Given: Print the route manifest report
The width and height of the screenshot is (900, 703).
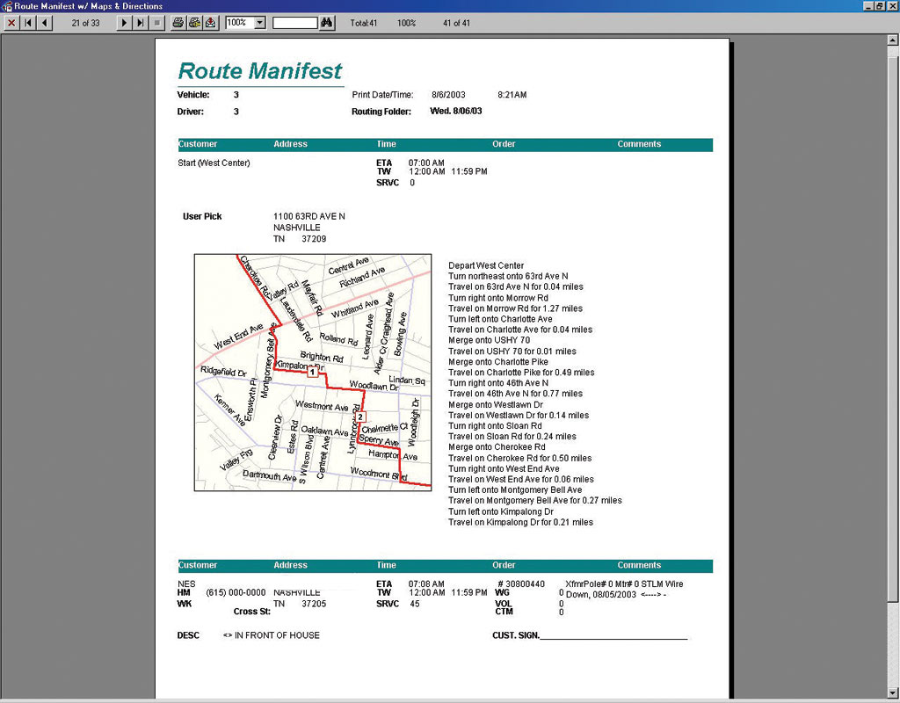Looking at the screenshot, I should pos(178,23).
